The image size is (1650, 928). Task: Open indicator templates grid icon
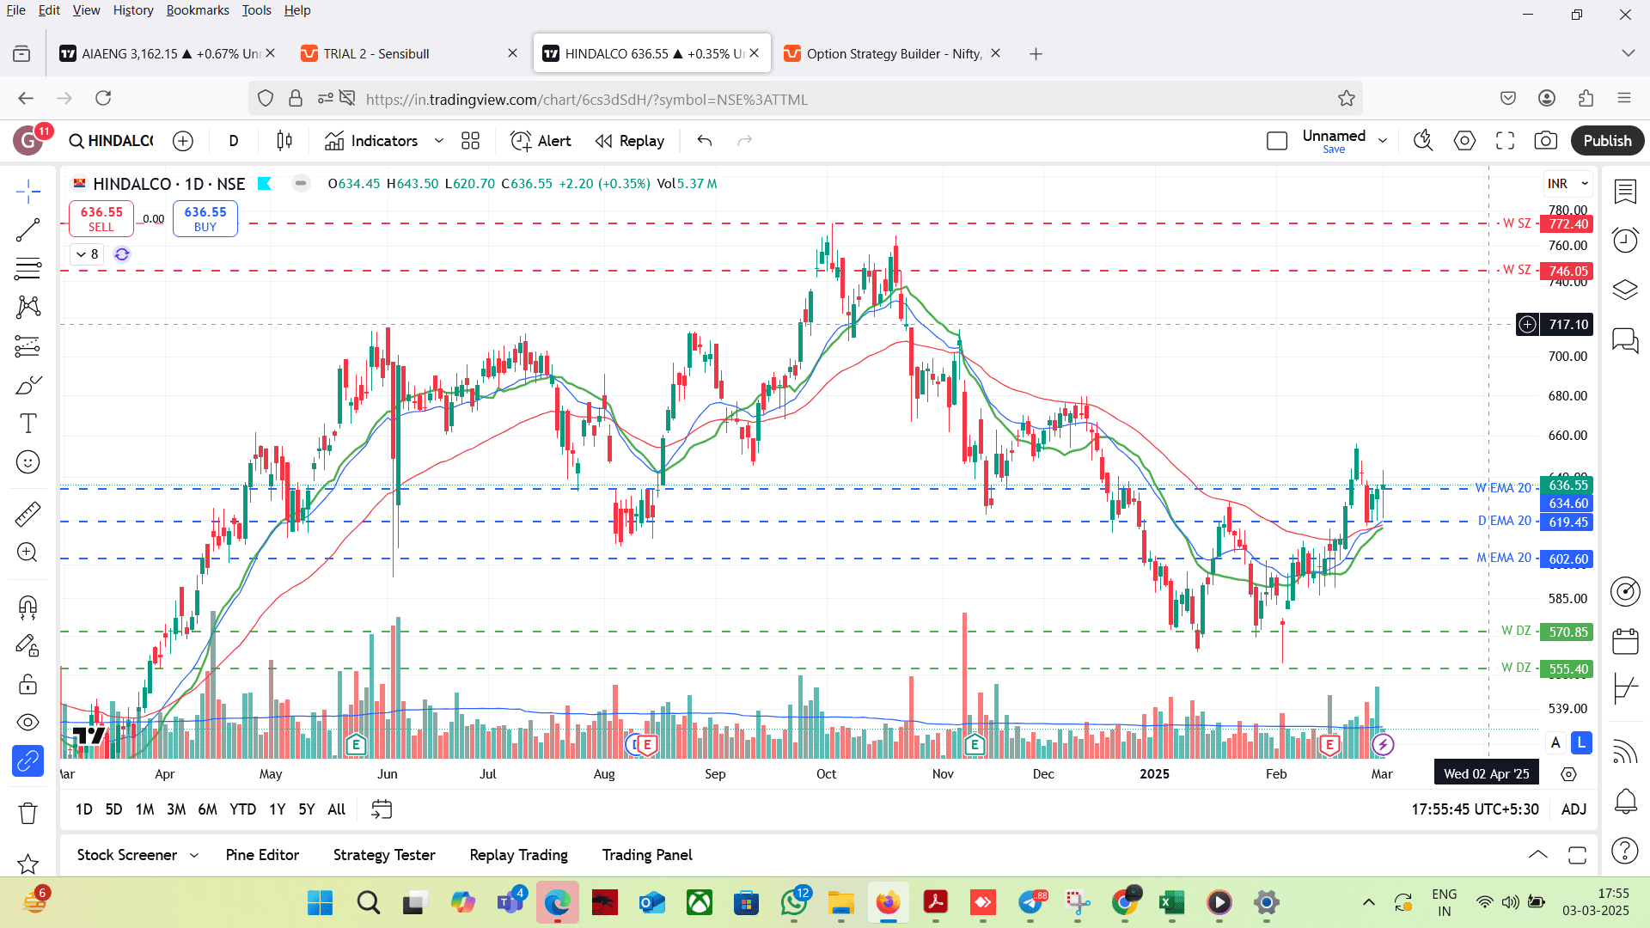point(470,141)
